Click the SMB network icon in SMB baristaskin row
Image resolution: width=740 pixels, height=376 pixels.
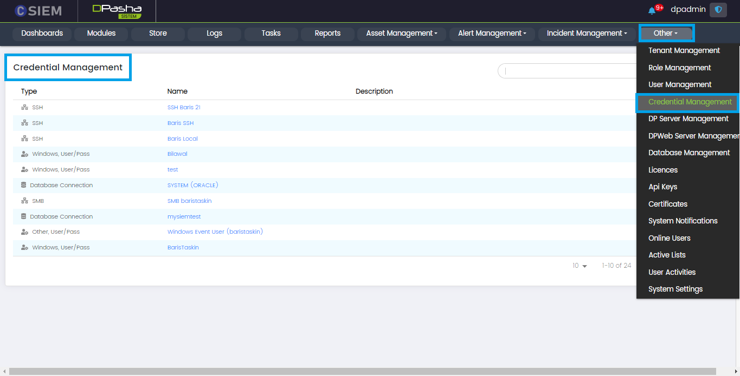coord(24,201)
